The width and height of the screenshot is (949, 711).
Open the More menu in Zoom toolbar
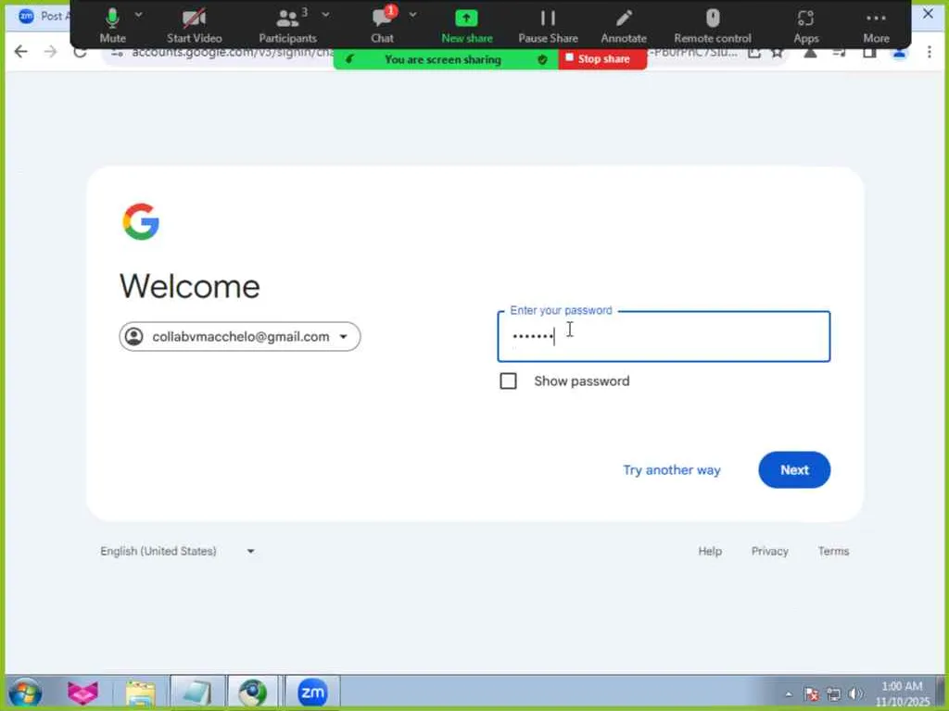(876, 25)
